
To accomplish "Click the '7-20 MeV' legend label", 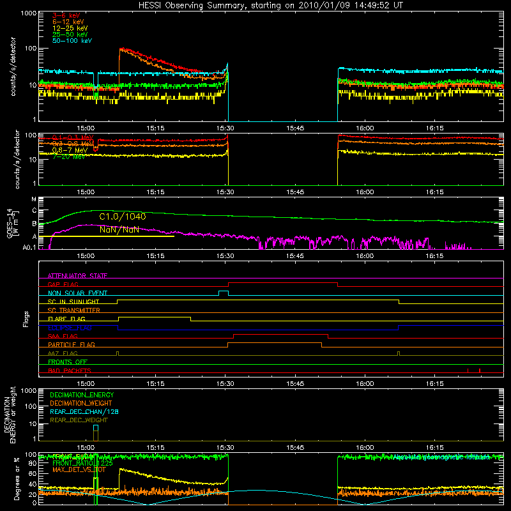I will click(x=69, y=156).
